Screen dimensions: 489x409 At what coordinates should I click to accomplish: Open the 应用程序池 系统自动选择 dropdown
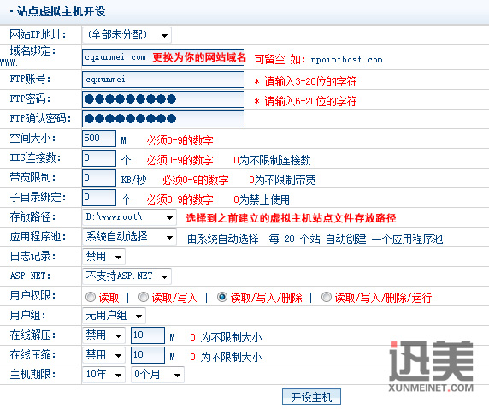tap(129, 237)
